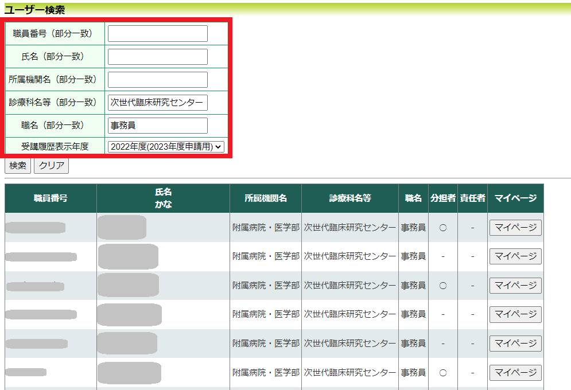Select the 所属機関名 table column header
The height and width of the screenshot is (390, 571).
pos(265,198)
